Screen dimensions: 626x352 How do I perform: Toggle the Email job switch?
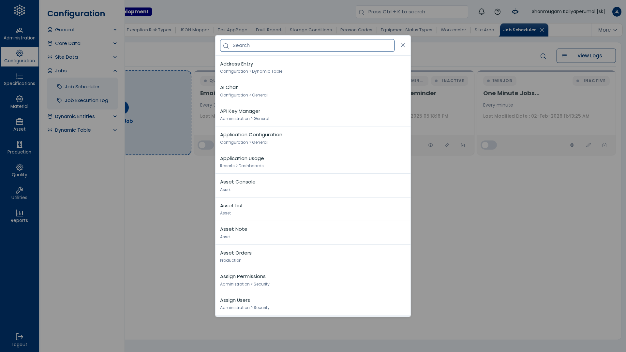[206, 145]
